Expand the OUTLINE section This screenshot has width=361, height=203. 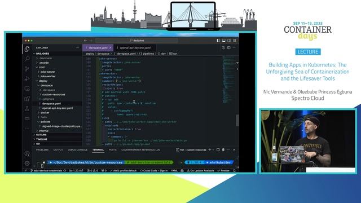(x=57, y=135)
